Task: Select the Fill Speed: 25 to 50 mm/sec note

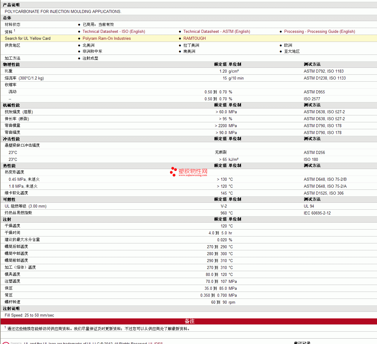Action: coord(29,315)
